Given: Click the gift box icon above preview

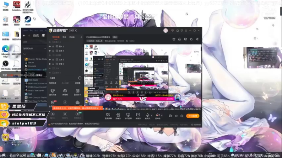Looking at the screenshot, I should (x=174, y=39).
